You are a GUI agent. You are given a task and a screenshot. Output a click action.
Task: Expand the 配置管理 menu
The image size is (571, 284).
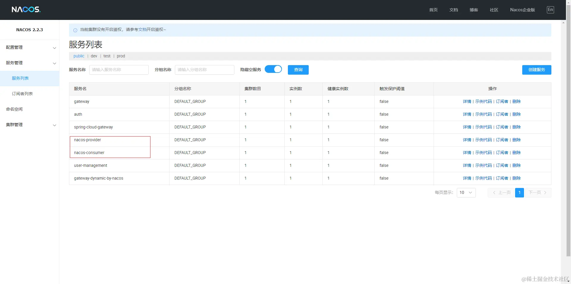pos(30,48)
